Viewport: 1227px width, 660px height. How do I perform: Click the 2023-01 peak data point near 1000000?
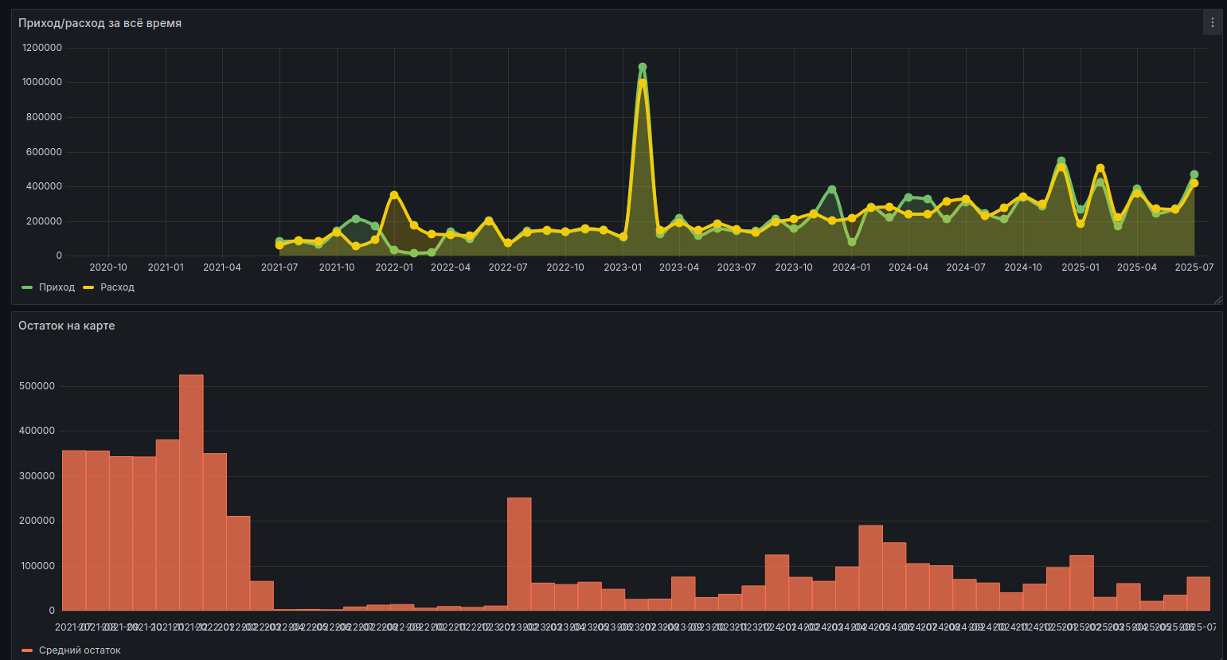[x=643, y=83]
